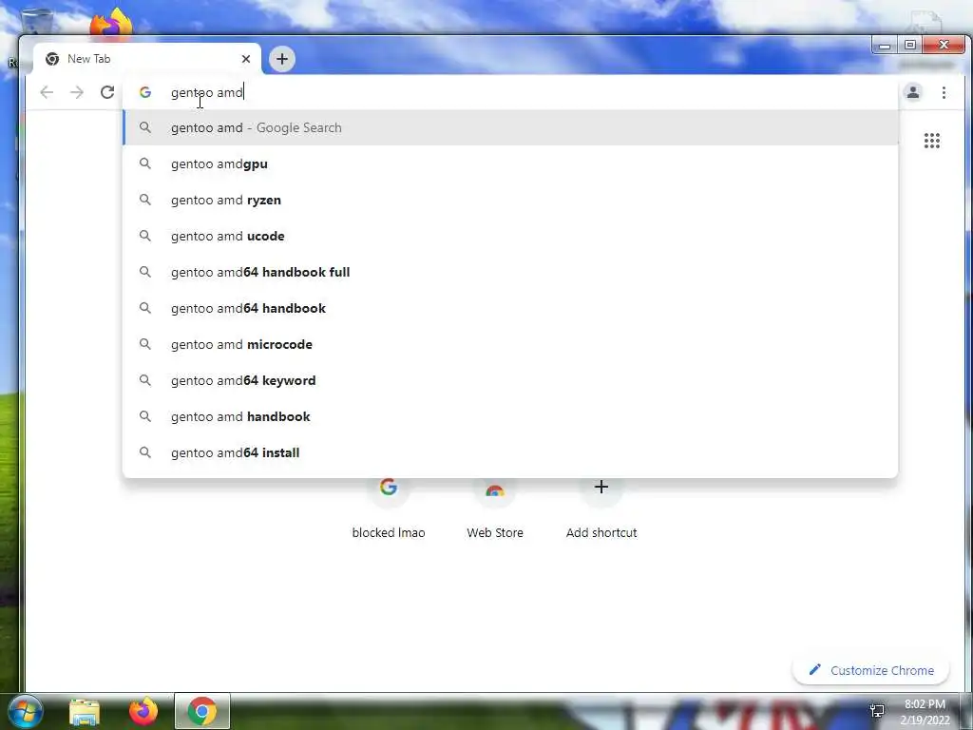Screen dimensions: 973x730
Task: Choose the 'gentoo amdgpu' suggestion
Action: (510, 163)
